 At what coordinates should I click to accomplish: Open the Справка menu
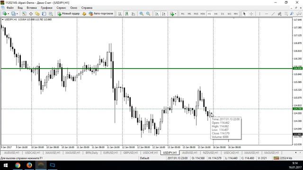[87, 8]
